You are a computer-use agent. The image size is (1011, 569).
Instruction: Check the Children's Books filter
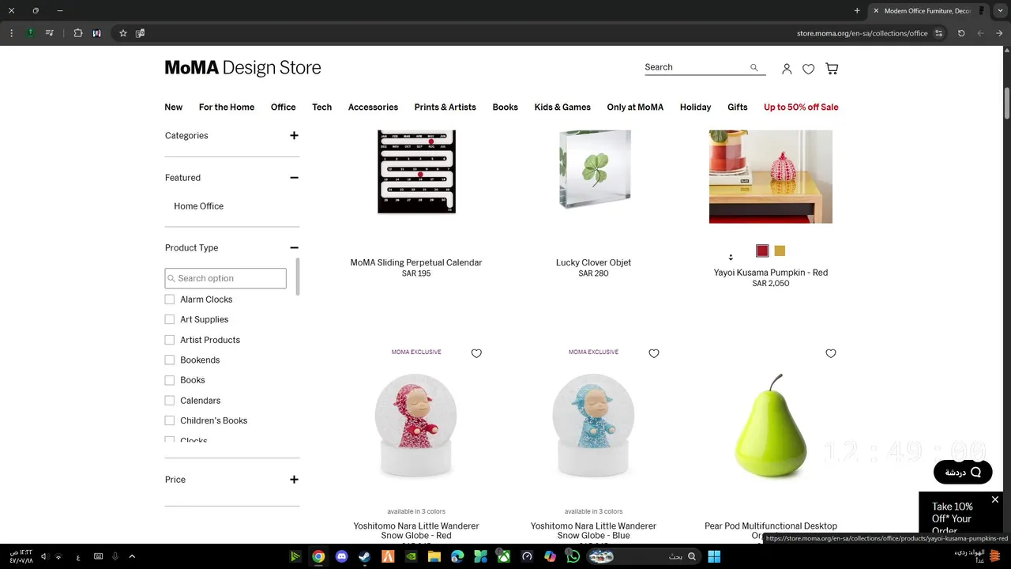[x=169, y=420]
